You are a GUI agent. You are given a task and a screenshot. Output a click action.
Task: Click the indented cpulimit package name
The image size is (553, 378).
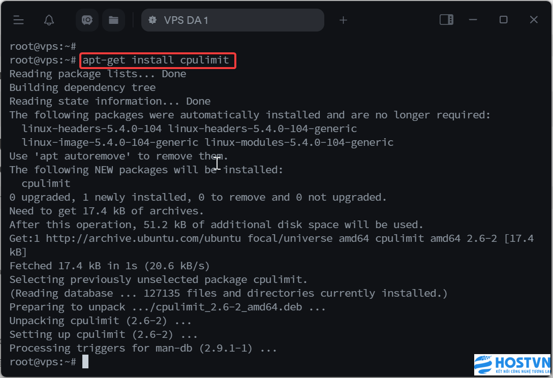(x=46, y=184)
